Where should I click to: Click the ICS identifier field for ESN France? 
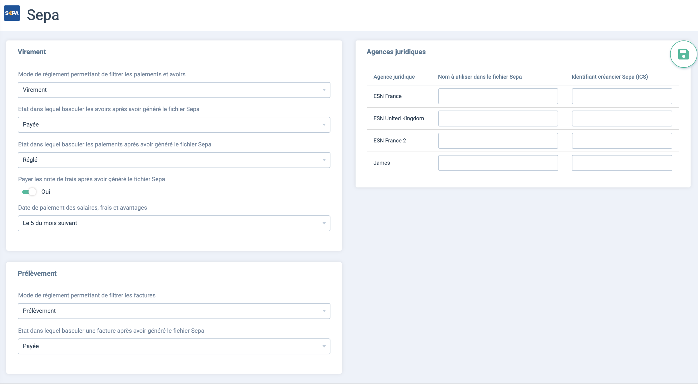click(x=622, y=96)
